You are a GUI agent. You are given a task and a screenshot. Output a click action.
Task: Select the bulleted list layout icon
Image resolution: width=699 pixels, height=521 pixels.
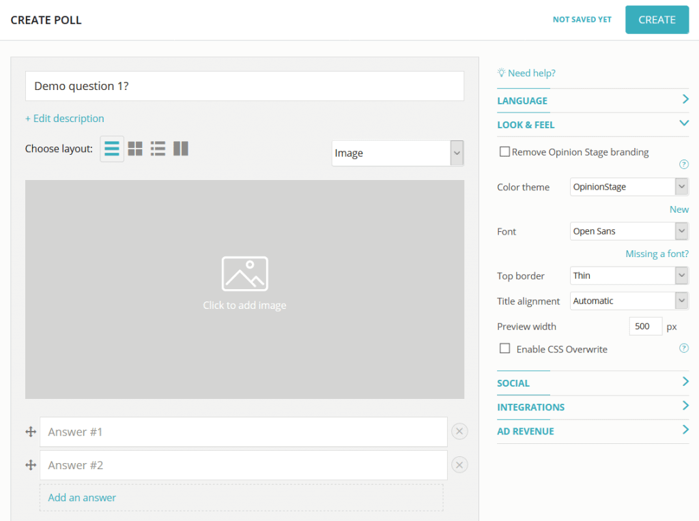[158, 149]
